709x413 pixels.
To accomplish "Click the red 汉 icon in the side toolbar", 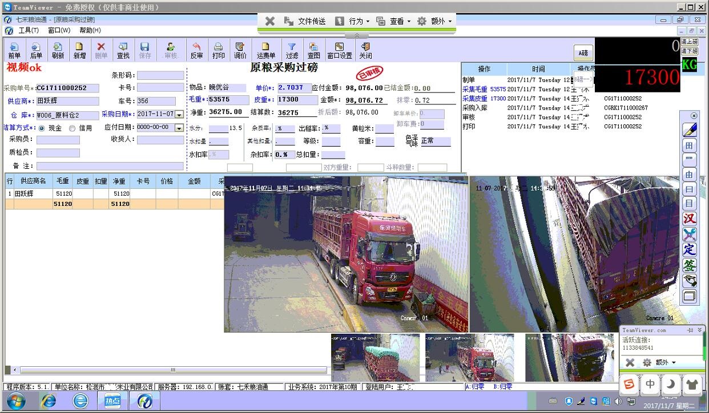I will [690, 218].
